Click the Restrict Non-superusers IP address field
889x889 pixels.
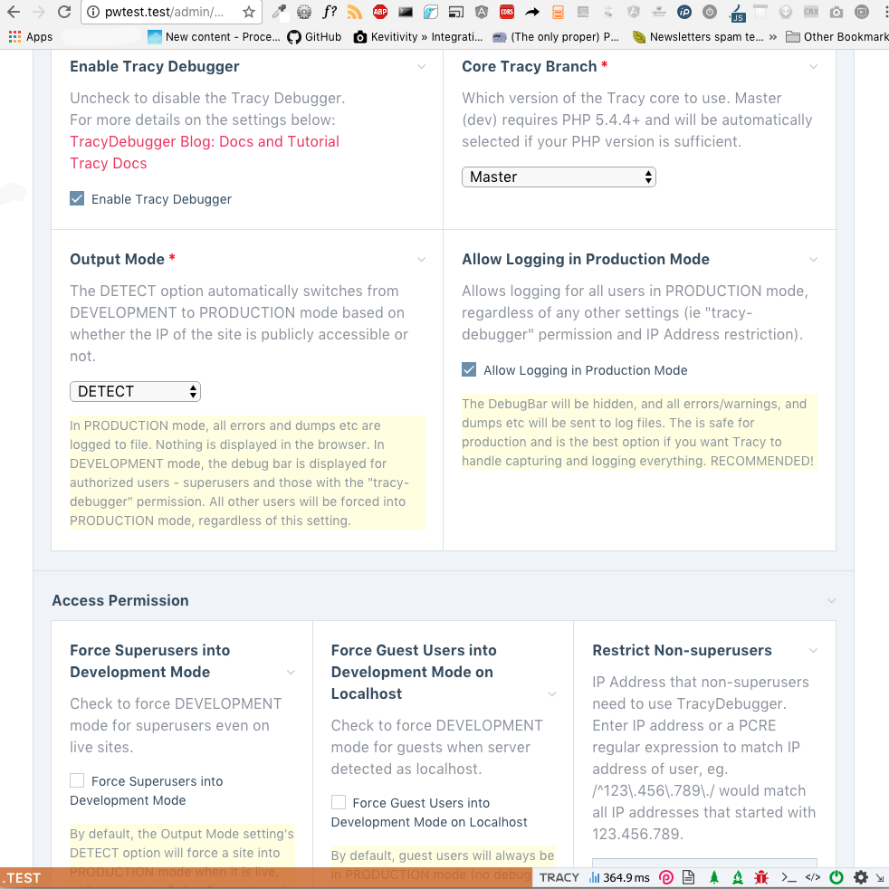point(704,863)
